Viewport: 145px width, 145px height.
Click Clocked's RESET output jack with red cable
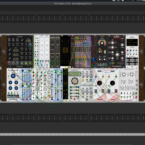point(9,64)
